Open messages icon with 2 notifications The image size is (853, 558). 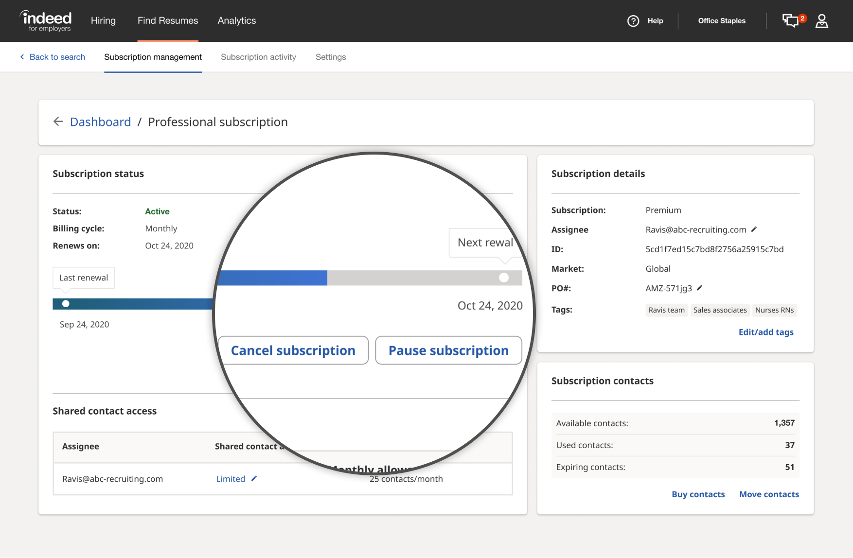794,20
